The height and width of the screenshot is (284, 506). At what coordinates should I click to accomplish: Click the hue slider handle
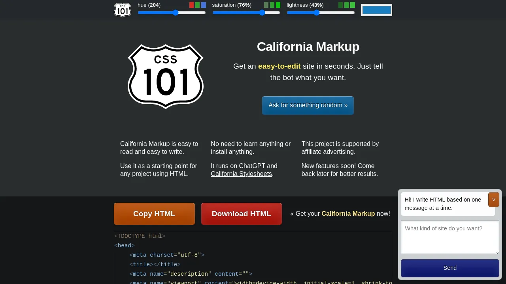pos(176,13)
